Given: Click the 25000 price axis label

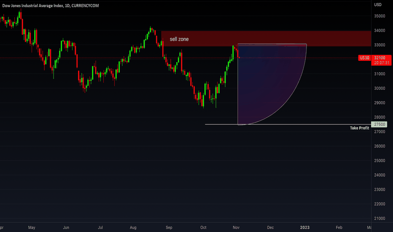Looking at the screenshot, I should [x=380, y=161].
